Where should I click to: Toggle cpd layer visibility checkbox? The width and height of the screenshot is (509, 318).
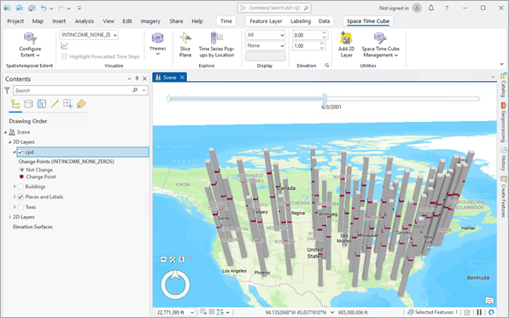point(20,152)
